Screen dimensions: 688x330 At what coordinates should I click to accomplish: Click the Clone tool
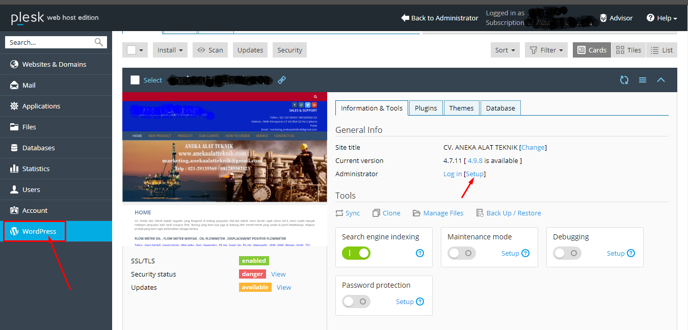[x=386, y=213]
